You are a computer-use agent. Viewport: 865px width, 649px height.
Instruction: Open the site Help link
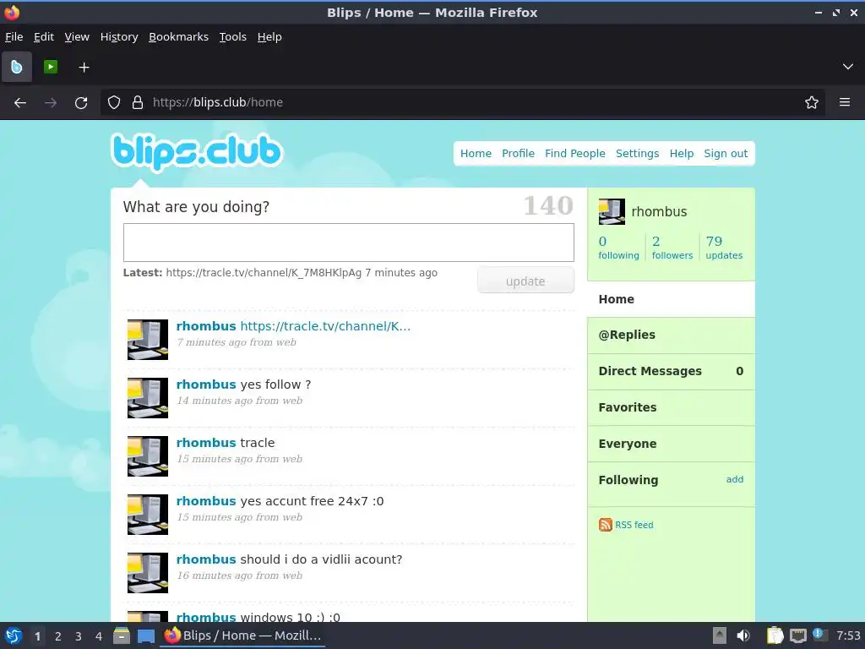coord(682,154)
